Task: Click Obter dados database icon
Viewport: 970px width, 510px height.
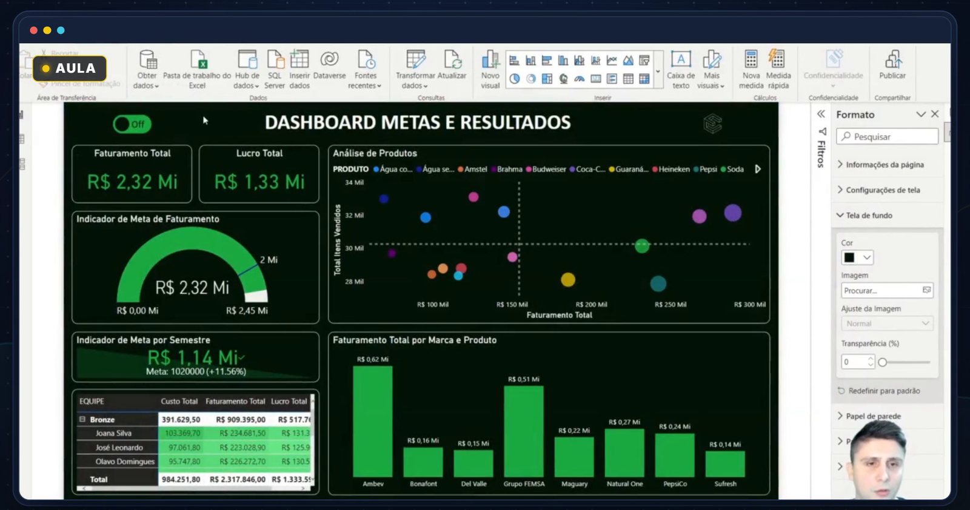Action: [x=148, y=60]
